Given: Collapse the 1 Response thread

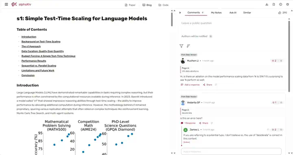Looking at the screenshot, I should click(x=188, y=123).
